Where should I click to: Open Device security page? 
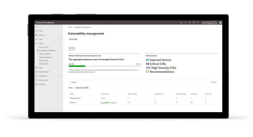coord(44,47)
